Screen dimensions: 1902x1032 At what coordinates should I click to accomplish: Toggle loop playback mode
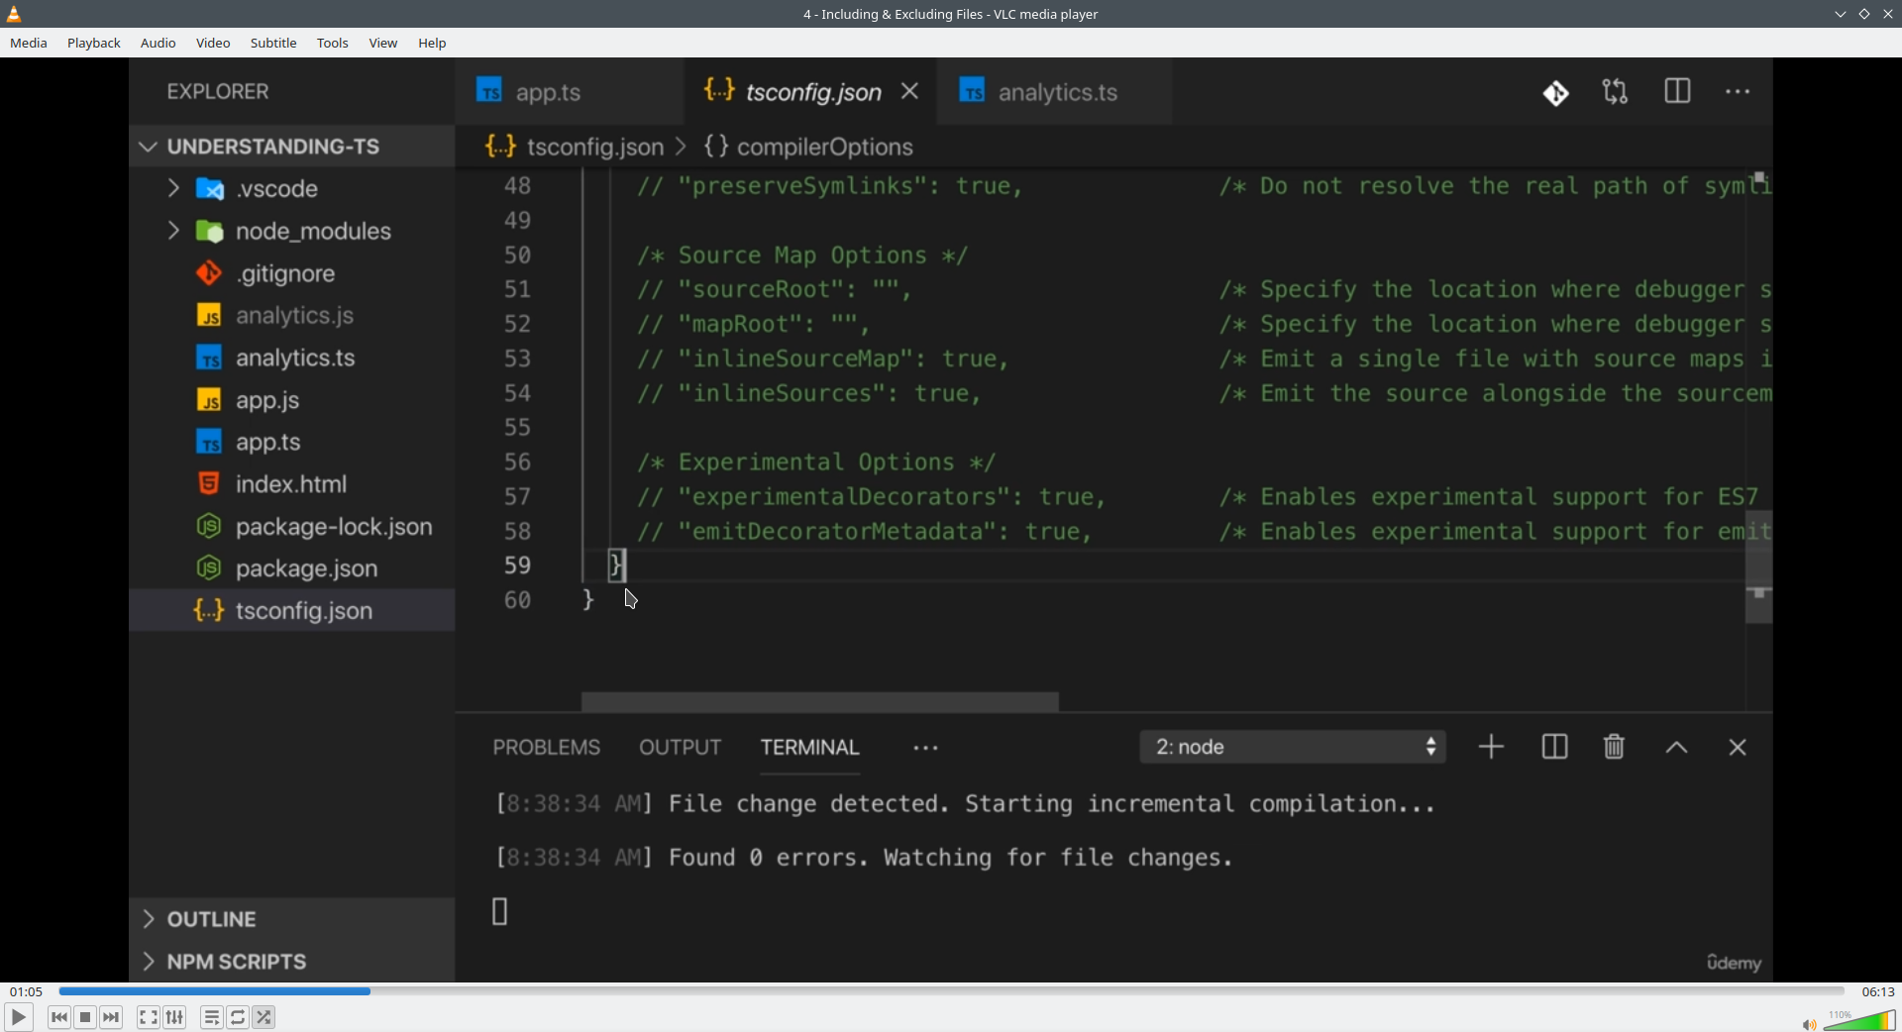(x=239, y=1017)
